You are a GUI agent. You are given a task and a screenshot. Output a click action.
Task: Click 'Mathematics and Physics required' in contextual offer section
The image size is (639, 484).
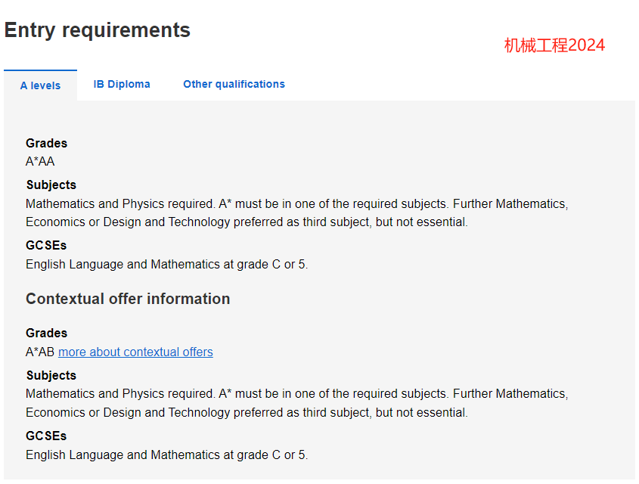(x=120, y=394)
